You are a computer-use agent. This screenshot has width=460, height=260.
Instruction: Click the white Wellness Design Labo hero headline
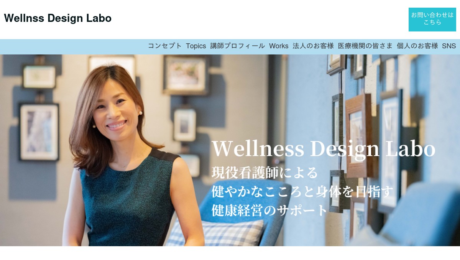[323, 148]
